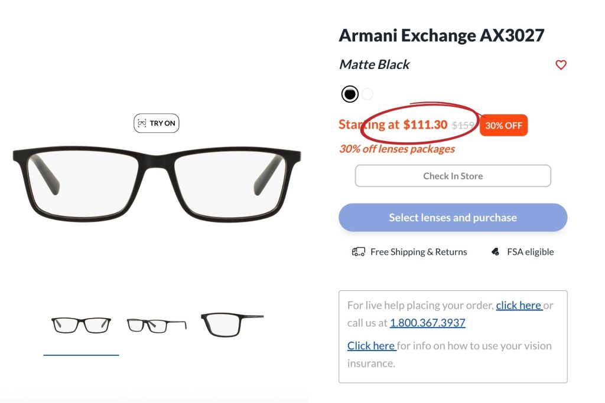
Task: Select the alternate white frame color
Action: pyautogui.click(x=367, y=94)
